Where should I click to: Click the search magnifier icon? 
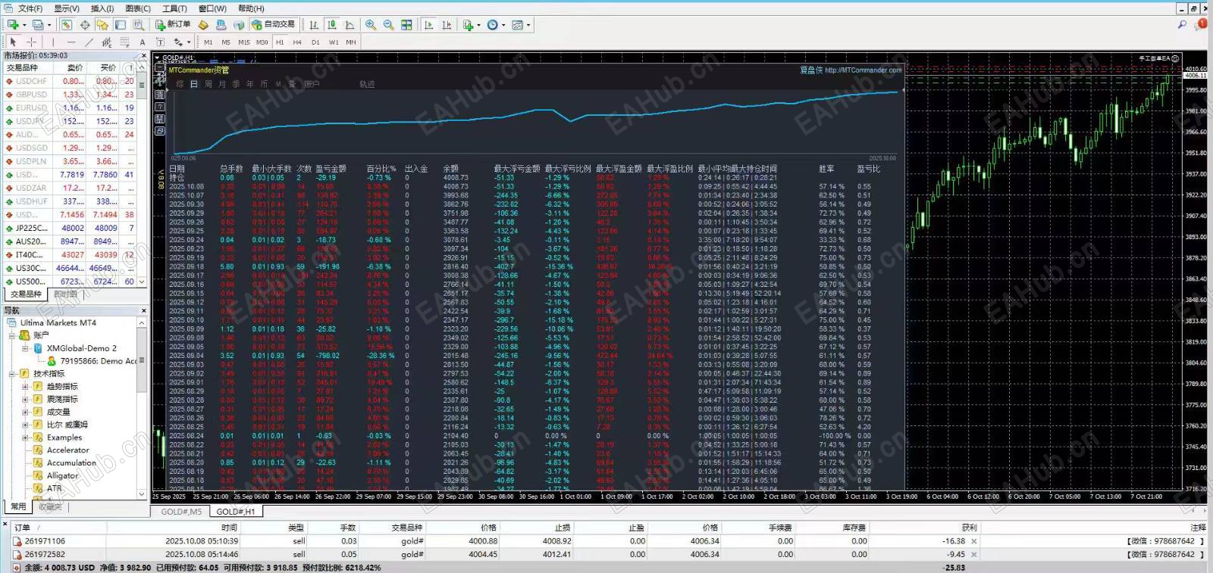pyautogui.click(x=1182, y=25)
